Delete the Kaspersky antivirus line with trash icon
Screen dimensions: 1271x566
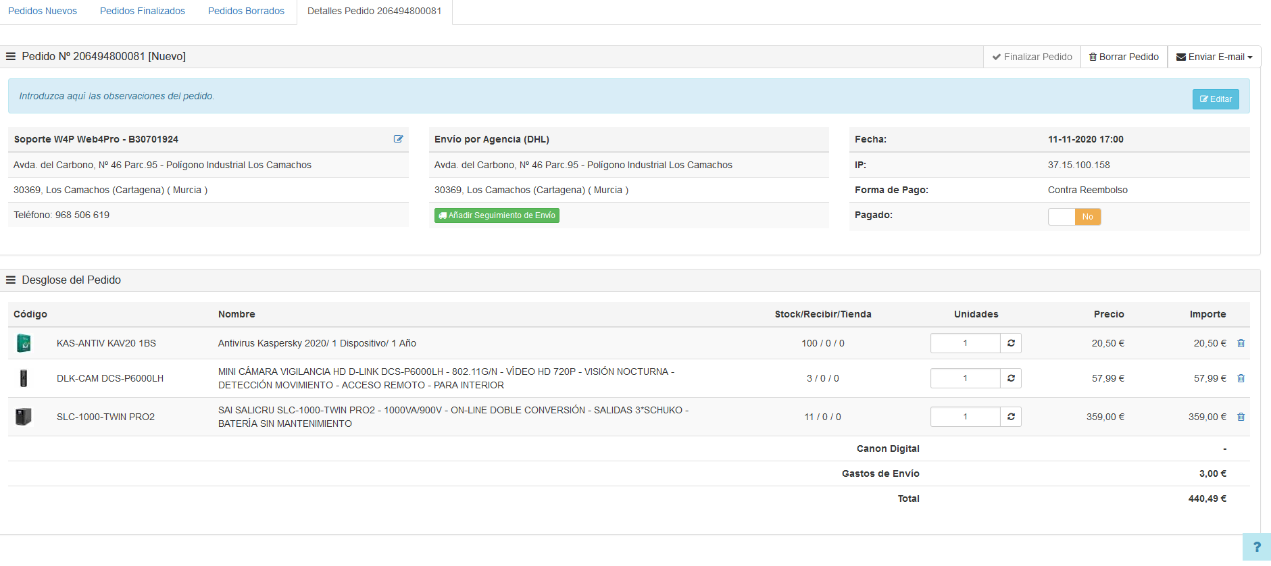tap(1241, 343)
